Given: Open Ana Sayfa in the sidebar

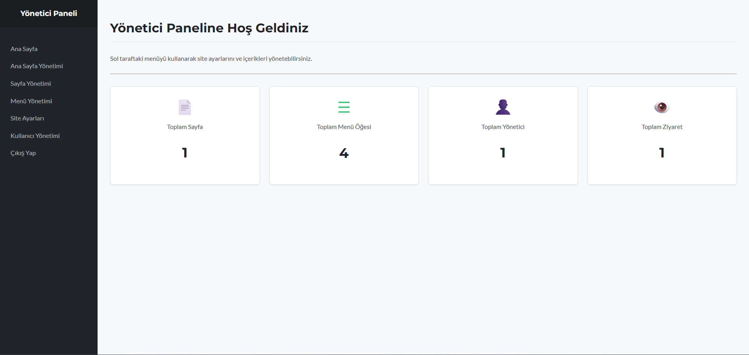Looking at the screenshot, I should 24,49.
